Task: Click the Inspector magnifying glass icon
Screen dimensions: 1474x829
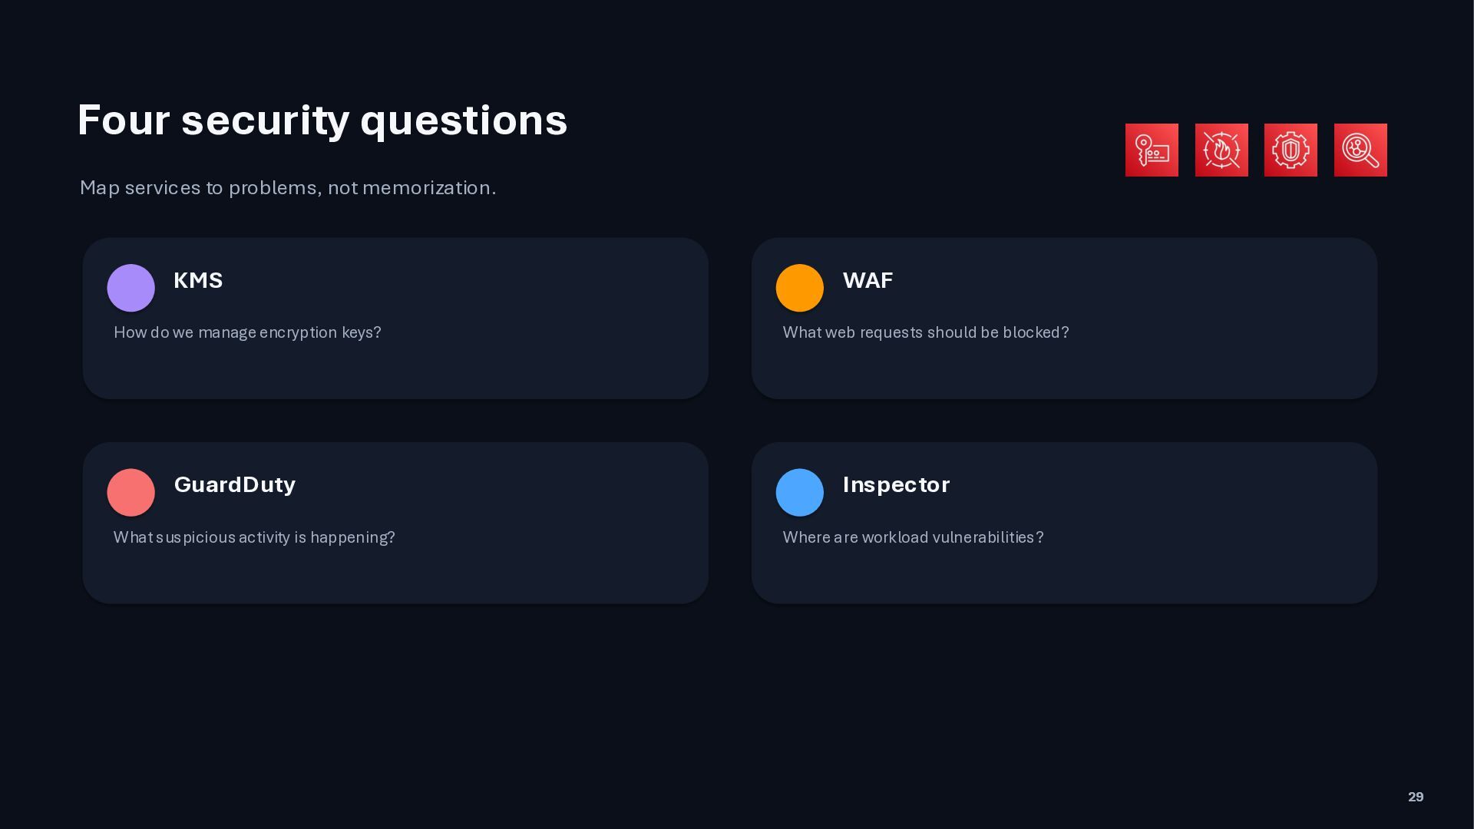Action: click(x=1360, y=150)
